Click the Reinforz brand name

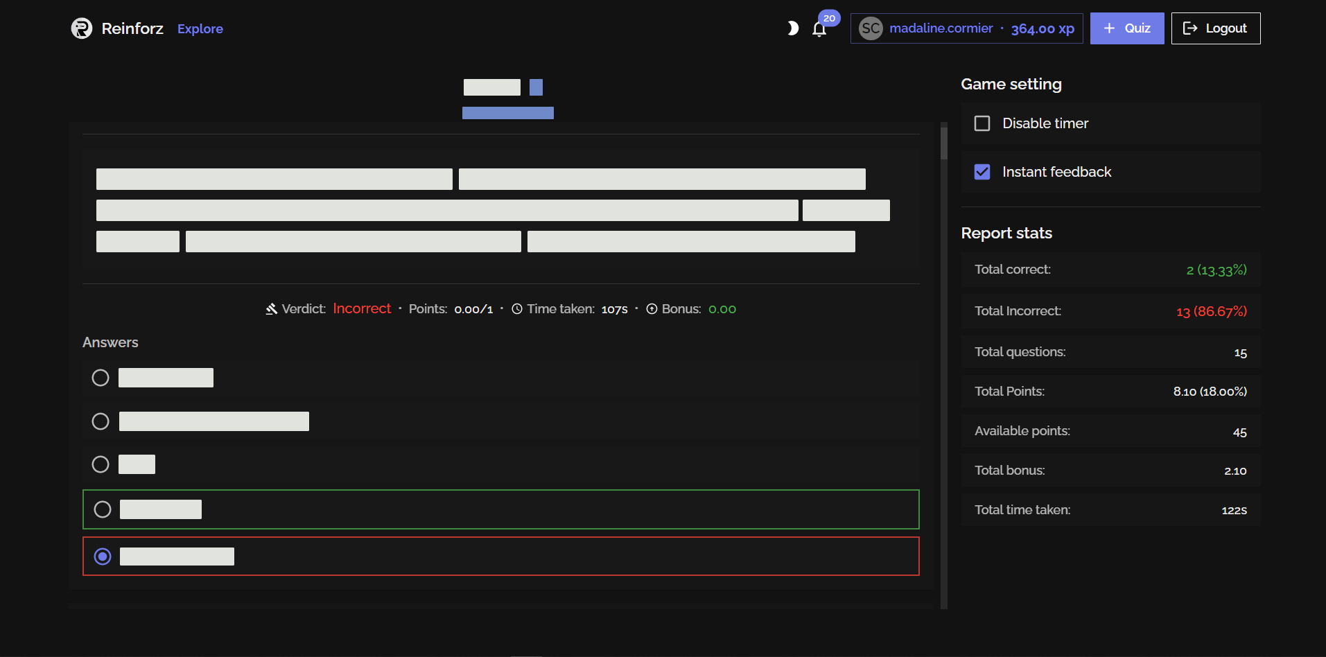132,28
